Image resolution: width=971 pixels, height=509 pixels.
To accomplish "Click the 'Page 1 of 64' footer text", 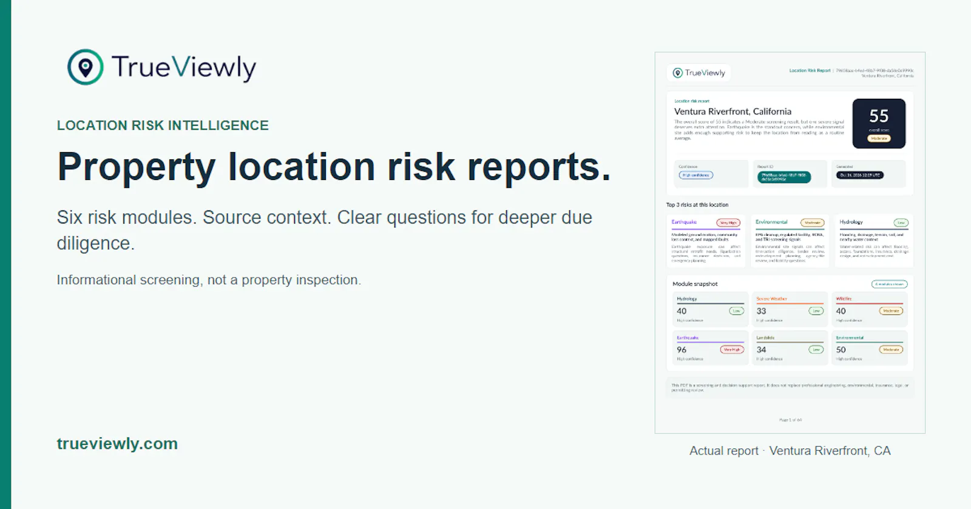I will pos(790,420).
